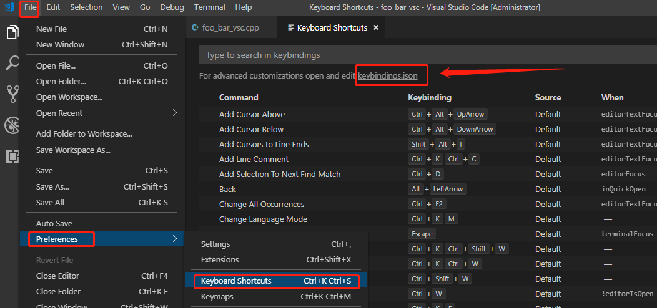
Task: Open Keymaps from Preferences submenu
Action: click(276, 297)
